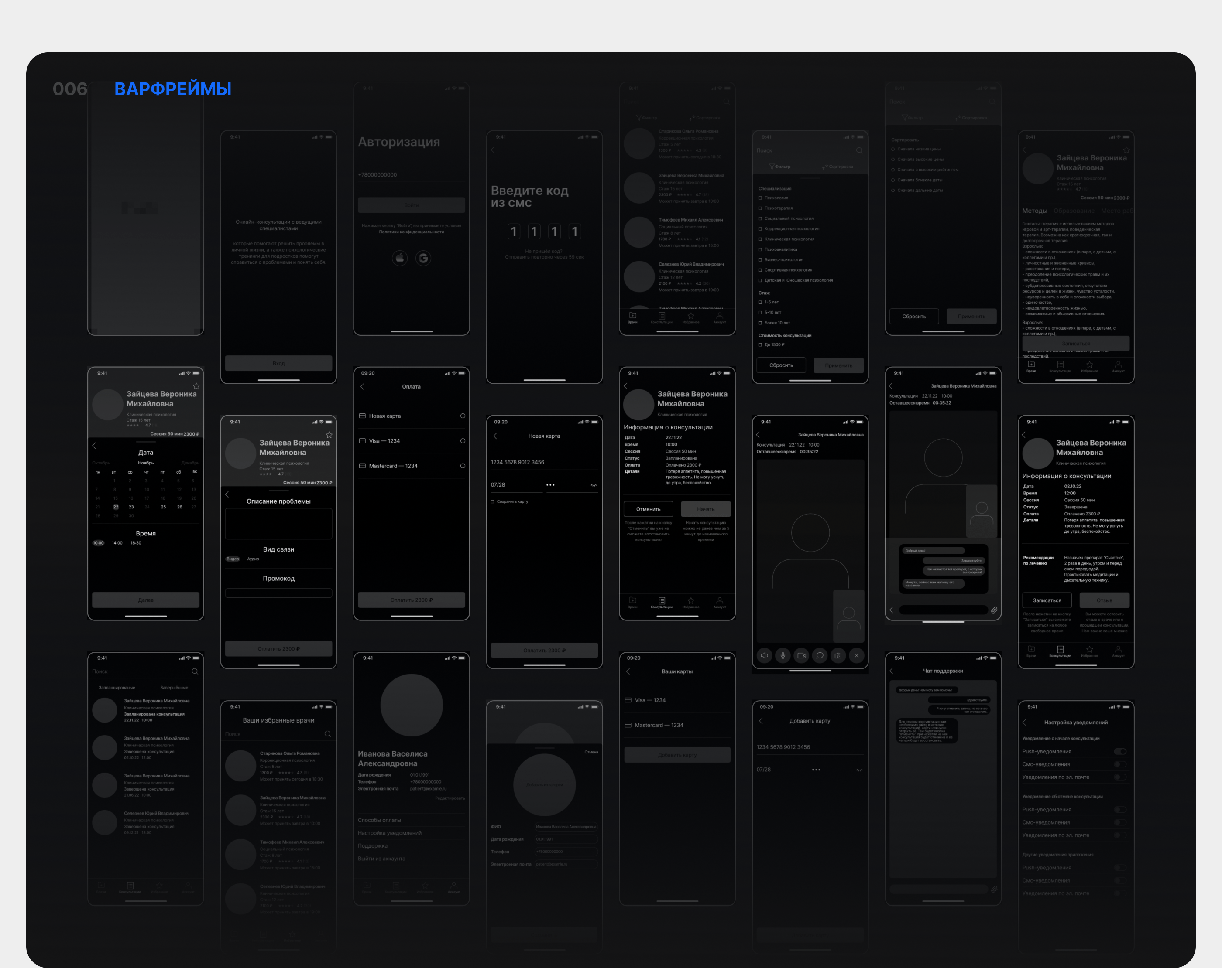This screenshot has width=1222, height=968.
Task: Open chat bubble icon in the video call
Action: [820, 655]
